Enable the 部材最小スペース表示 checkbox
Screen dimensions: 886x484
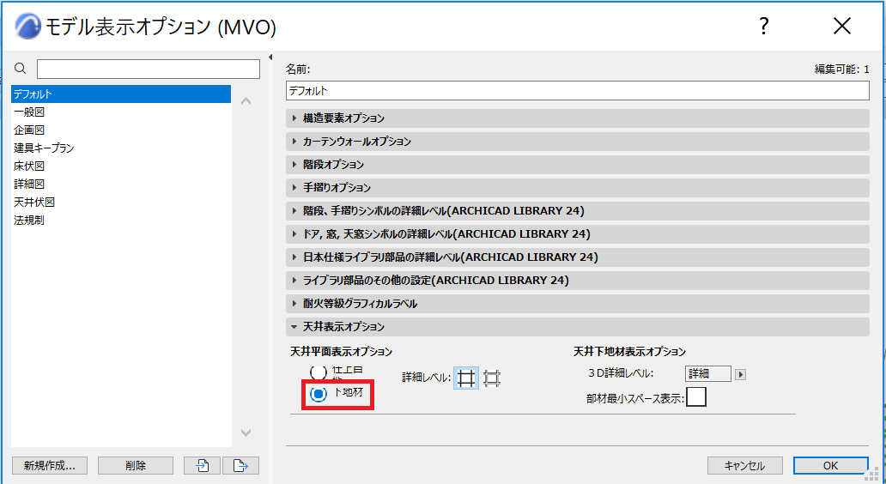click(x=696, y=397)
